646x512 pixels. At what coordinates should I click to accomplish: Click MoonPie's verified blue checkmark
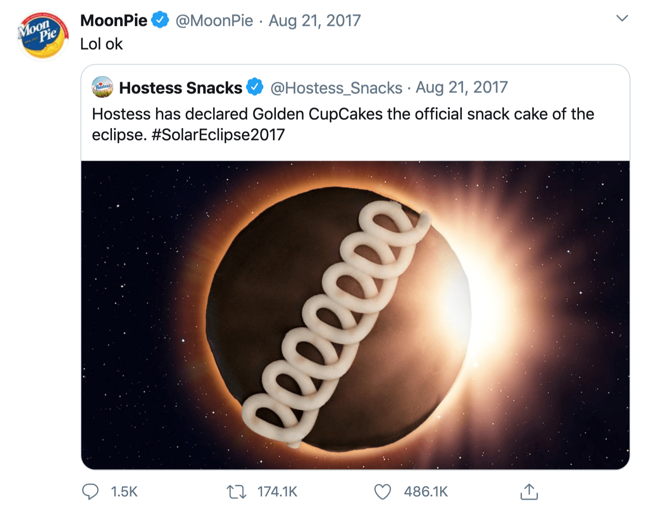point(160,19)
